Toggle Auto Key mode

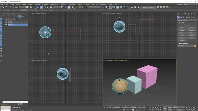point(170,107)
